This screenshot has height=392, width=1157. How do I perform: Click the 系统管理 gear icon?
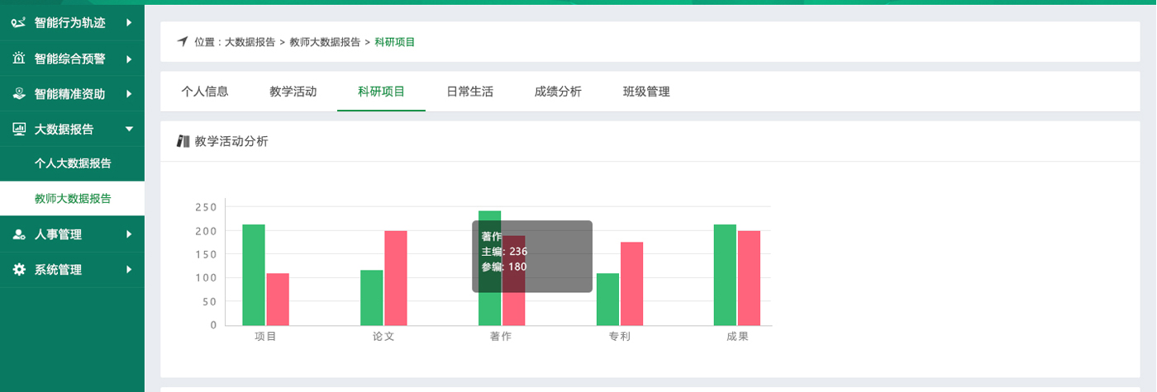click(x=18, y=269)
